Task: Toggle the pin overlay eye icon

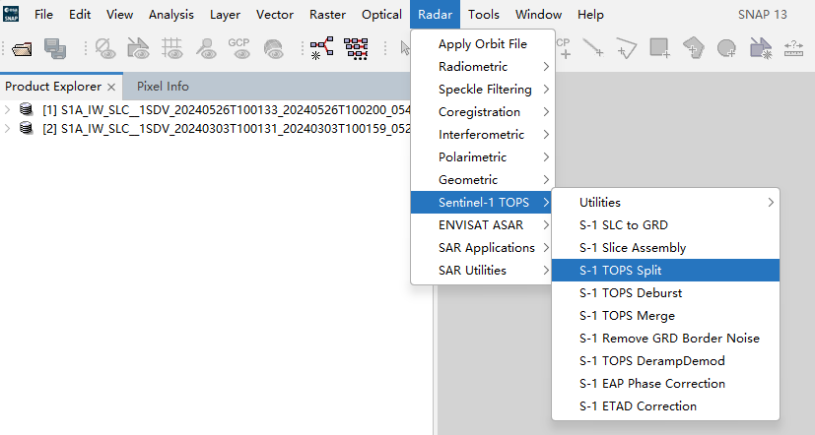Action: point(206,49)
